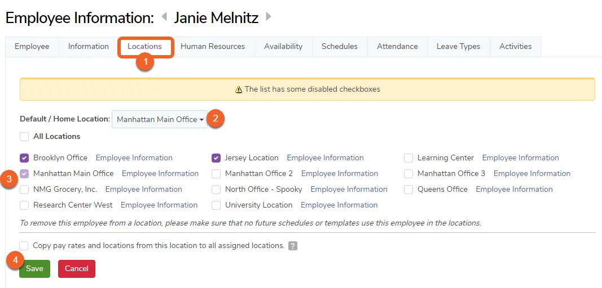Open Manhattan Office 2 Employee Information link
Screen dimensions: 602x288
coord(340,173)
